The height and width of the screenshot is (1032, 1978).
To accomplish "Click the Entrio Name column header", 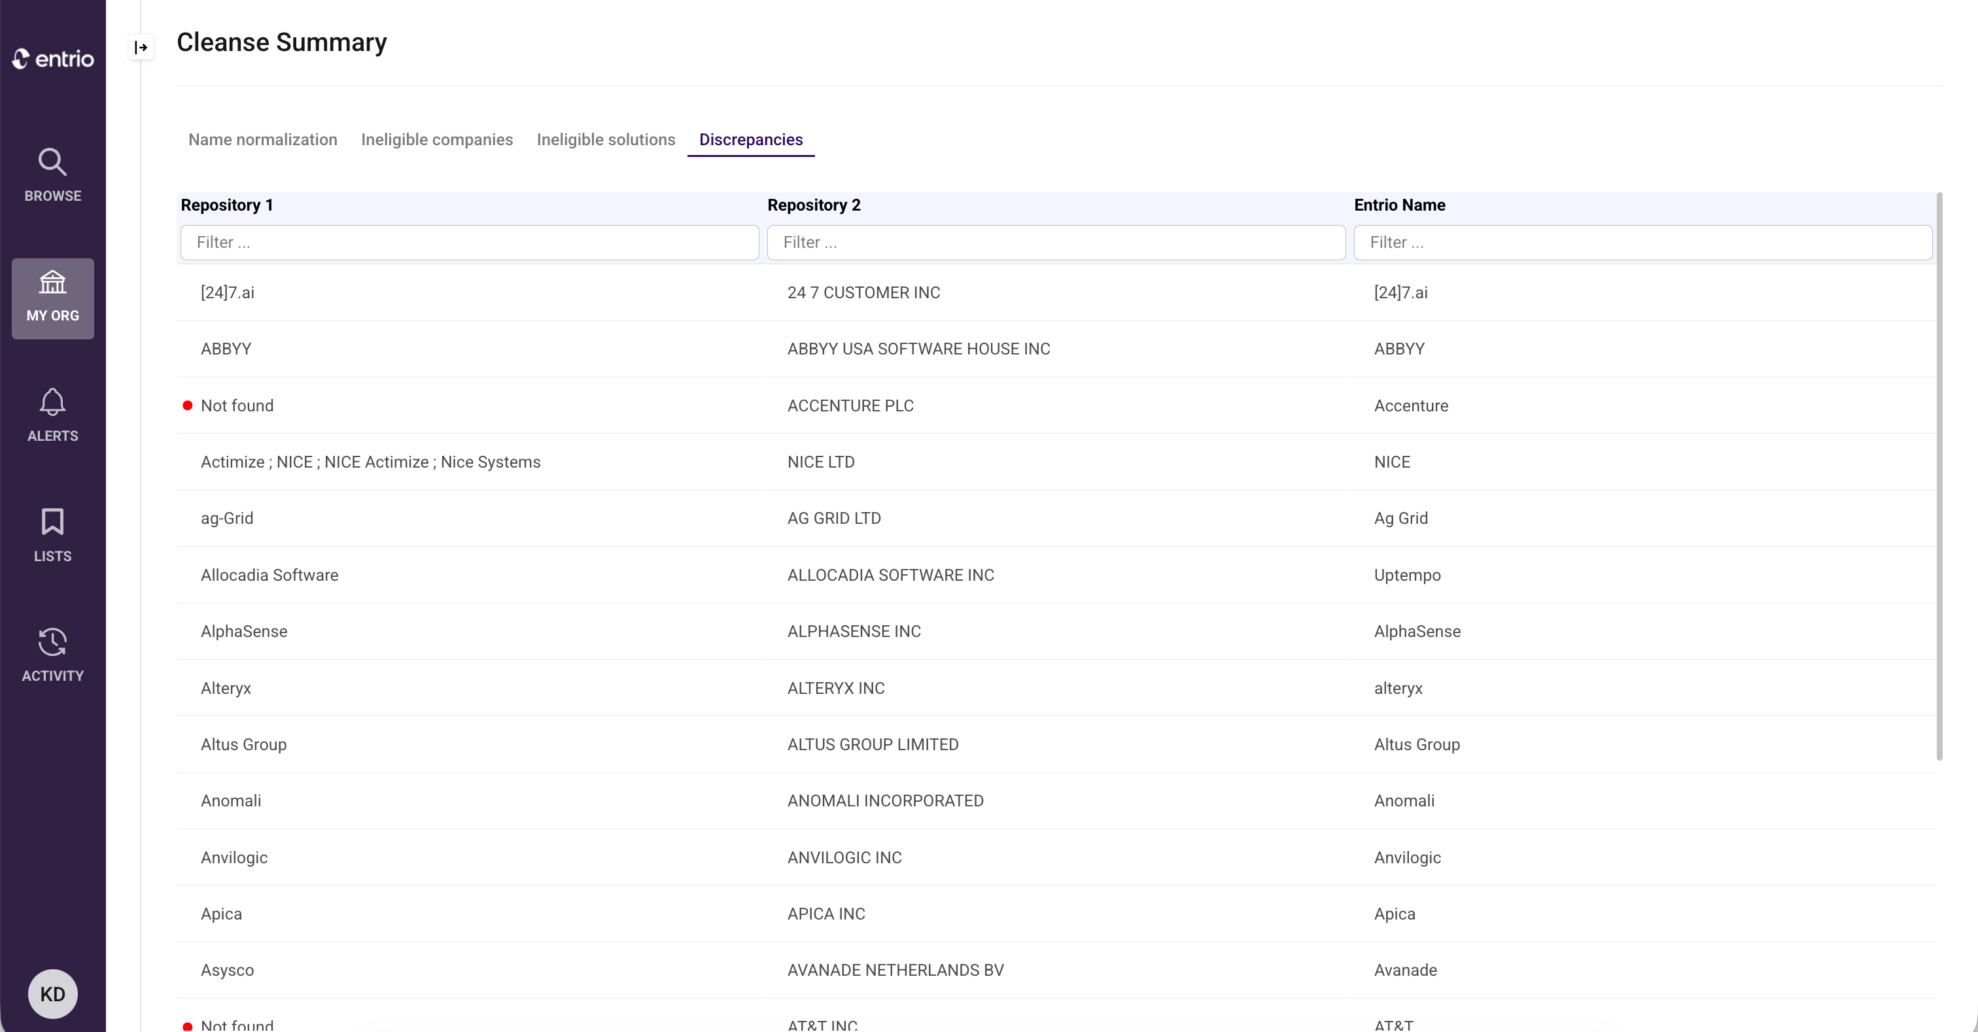I will pyautogui.click(x=1400, y=205).
